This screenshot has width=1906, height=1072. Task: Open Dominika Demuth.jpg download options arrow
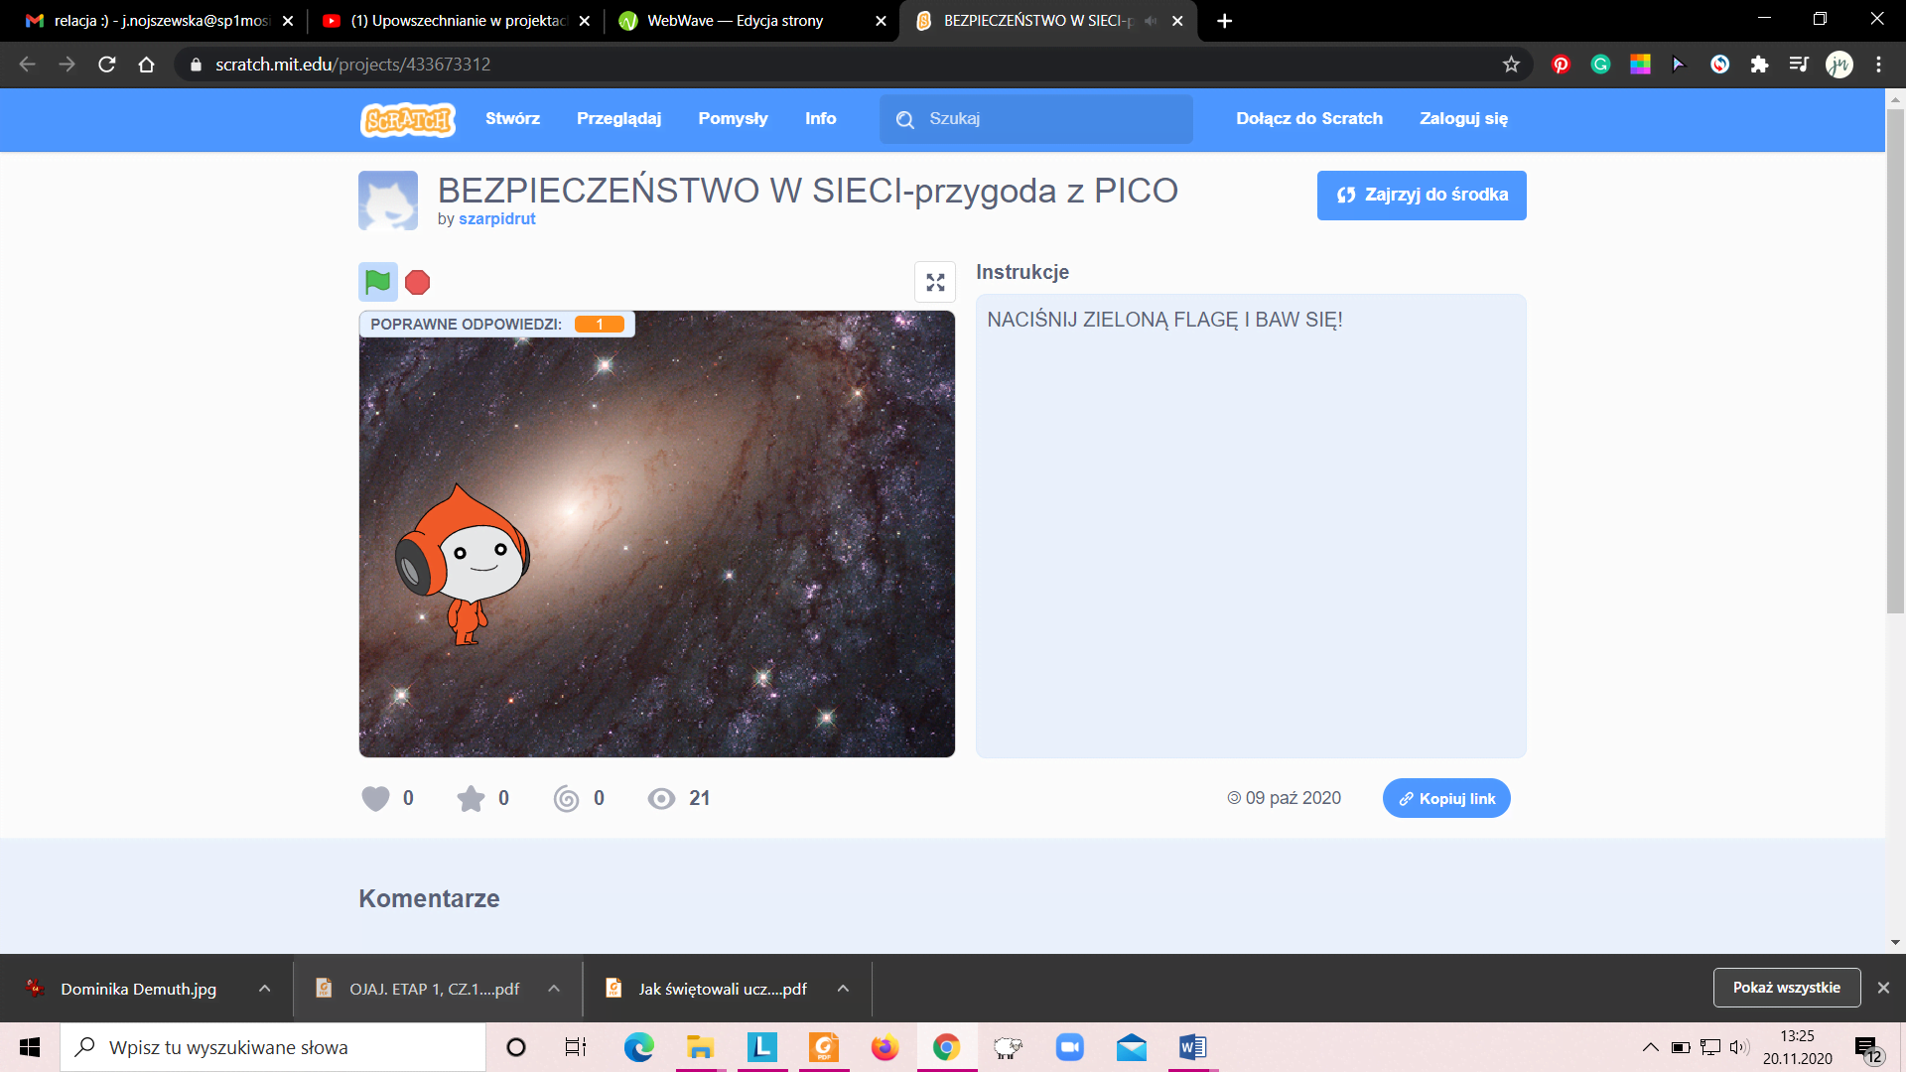264,989
